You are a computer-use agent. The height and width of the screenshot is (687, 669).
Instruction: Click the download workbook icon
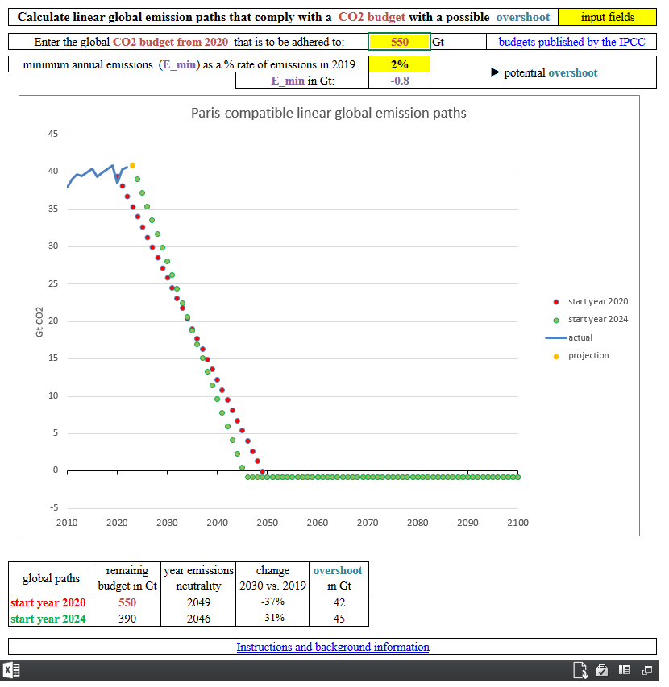[580, 670]
